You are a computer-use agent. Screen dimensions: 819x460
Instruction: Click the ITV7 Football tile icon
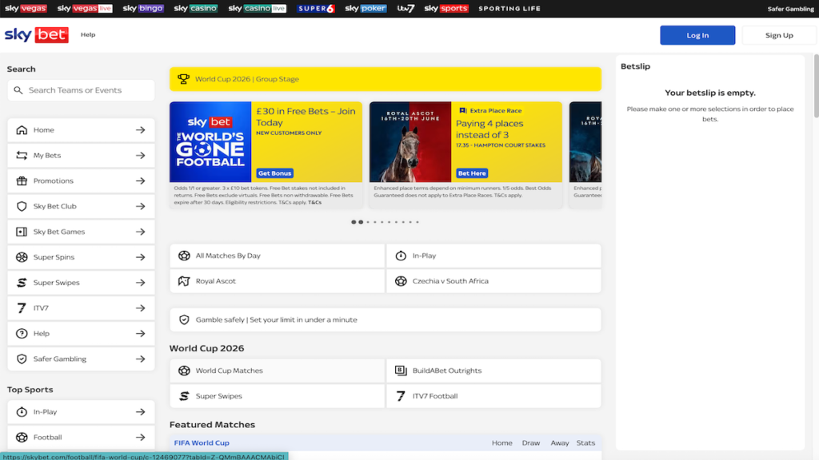tap(401, 396)
